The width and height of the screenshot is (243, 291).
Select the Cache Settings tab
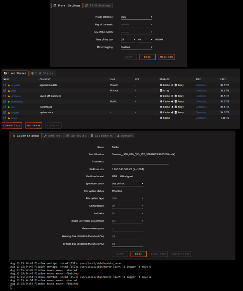point(26,136)
